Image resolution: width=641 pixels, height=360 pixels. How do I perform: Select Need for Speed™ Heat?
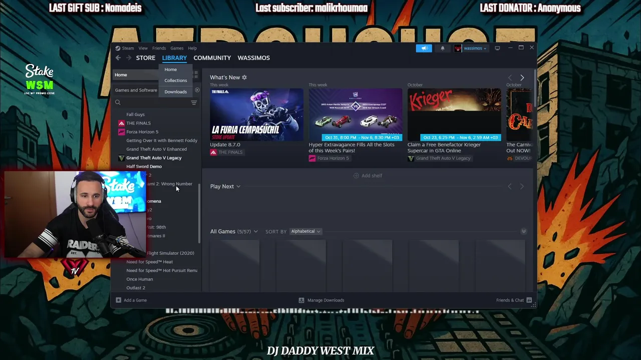[149, 262]
